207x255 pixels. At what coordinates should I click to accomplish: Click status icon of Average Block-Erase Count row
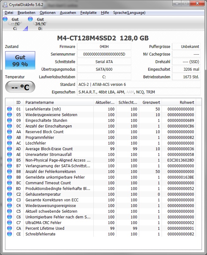coord(9,149)
